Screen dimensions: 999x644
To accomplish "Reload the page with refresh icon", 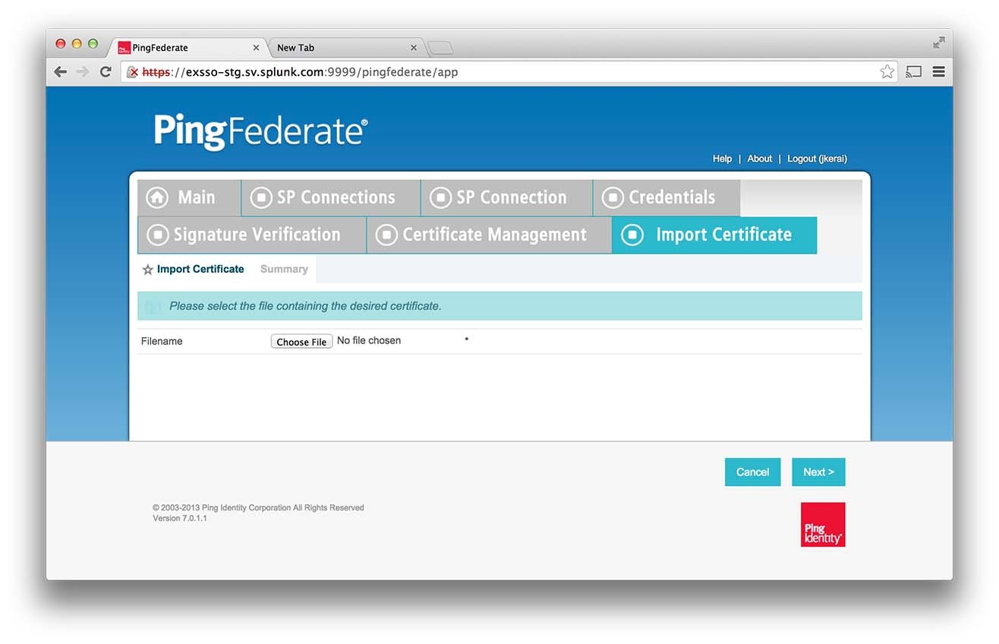I will (106, 71).
